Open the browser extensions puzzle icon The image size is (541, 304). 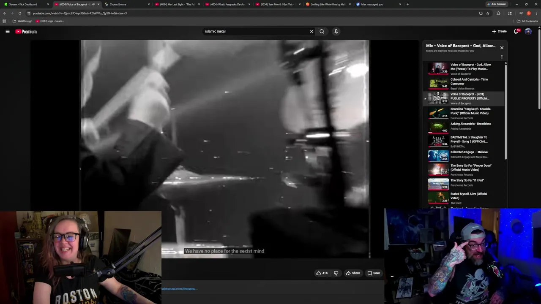pyautogui.click(x=498, y=13)
